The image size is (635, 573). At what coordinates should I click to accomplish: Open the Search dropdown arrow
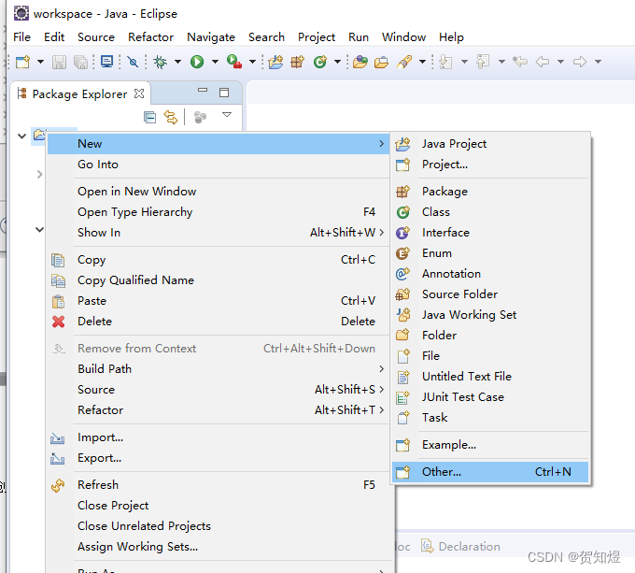click(422, 62)
